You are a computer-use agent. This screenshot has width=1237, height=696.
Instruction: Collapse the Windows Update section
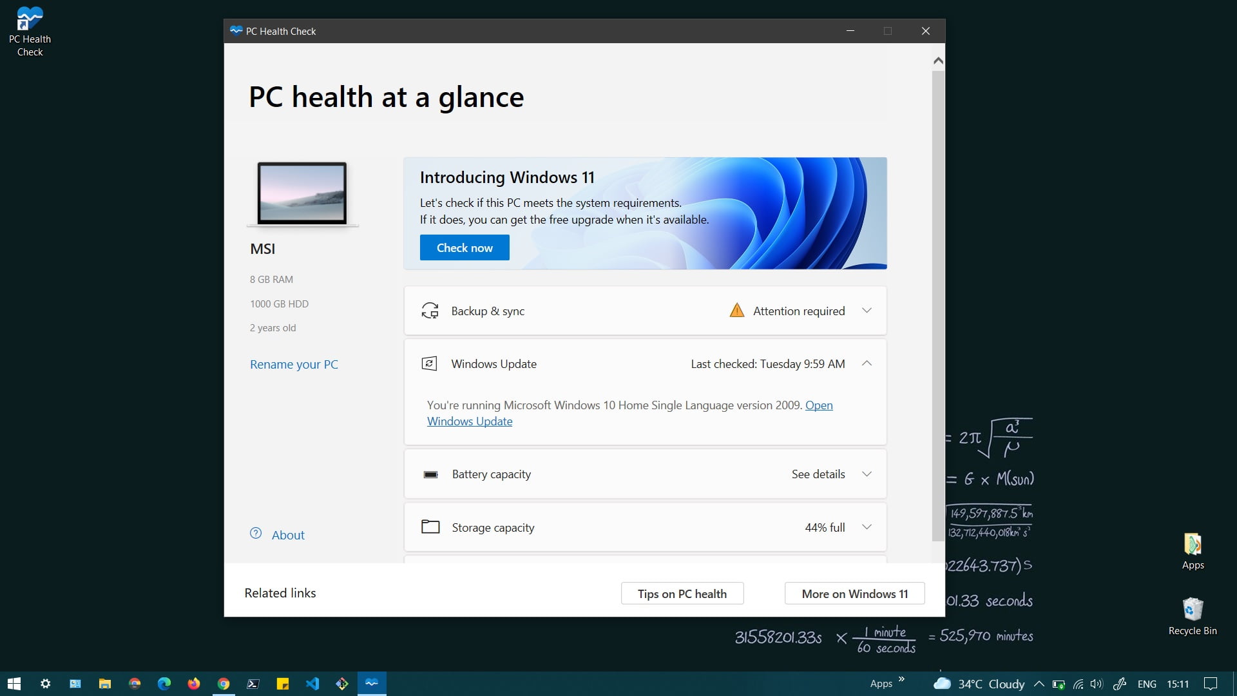867,363
